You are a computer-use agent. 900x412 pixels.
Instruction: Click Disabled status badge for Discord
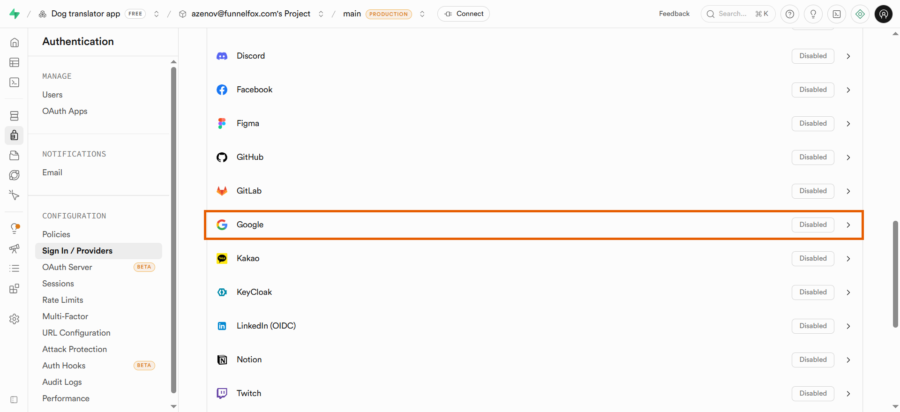(x=813, y=56)
